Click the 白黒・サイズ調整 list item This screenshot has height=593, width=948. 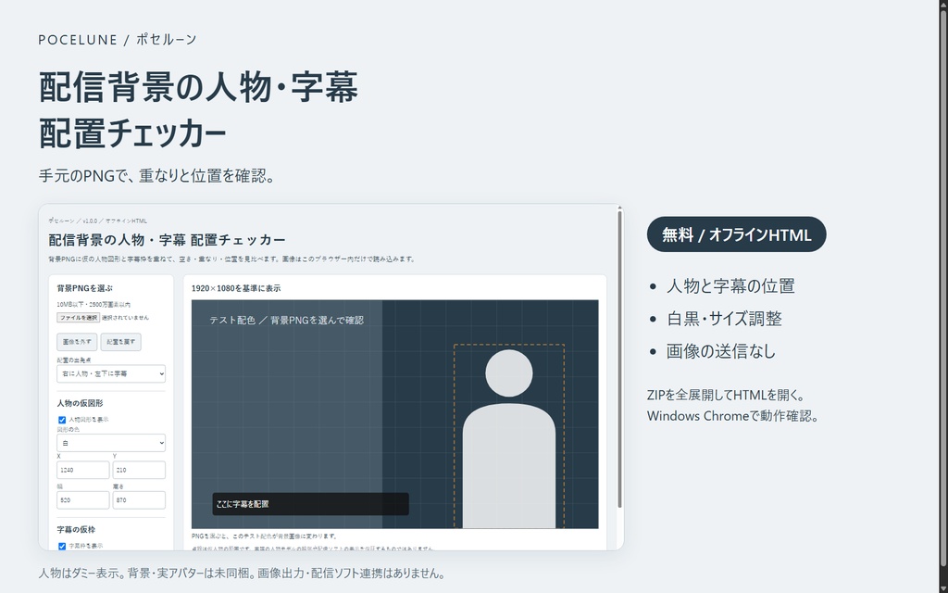coord(724,319)
